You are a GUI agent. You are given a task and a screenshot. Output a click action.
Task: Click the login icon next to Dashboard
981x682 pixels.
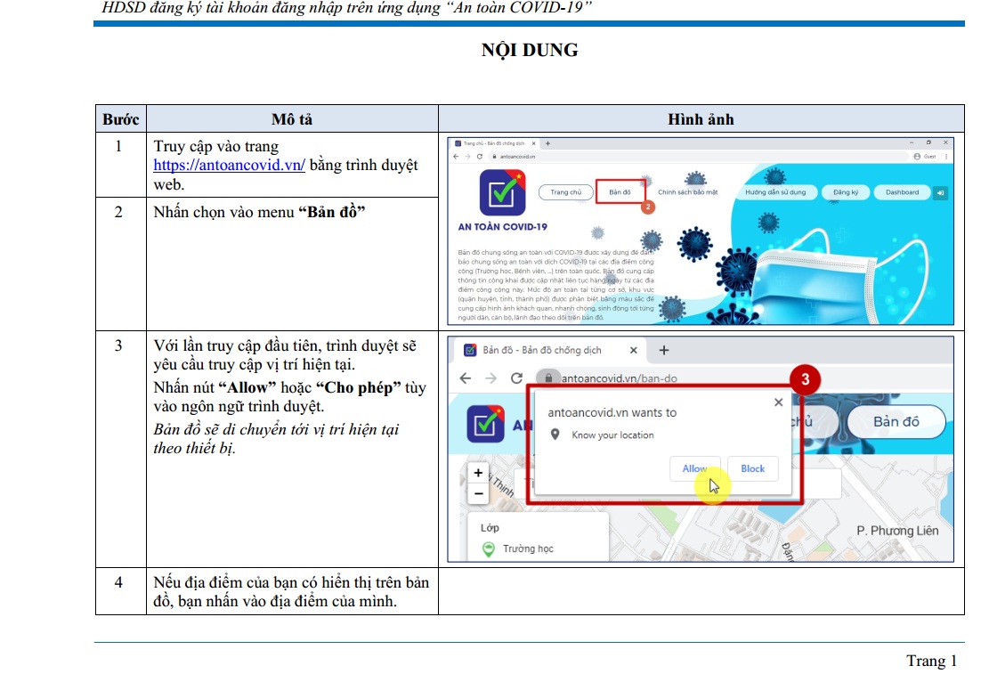pyautogui.click(x=941, y=192)
